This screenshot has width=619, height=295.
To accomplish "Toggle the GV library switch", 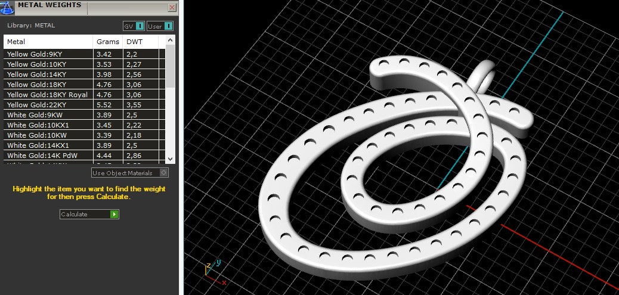I will [x=134, y=26].
